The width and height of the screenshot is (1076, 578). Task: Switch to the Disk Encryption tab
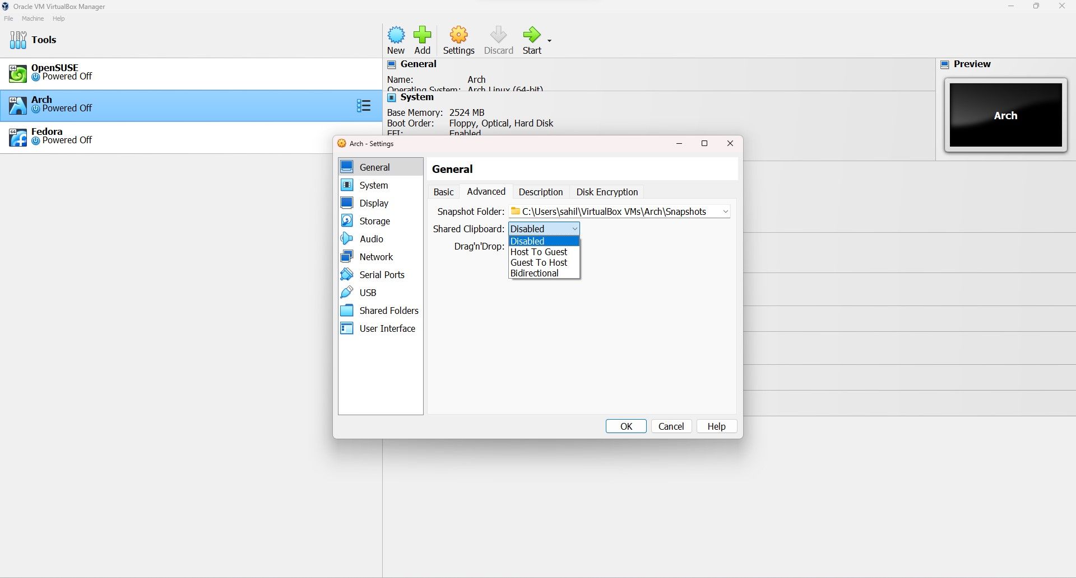tap(607, 192)
